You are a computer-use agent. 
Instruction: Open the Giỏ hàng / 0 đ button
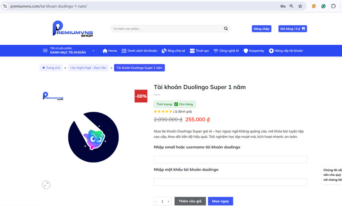tap(292, 29)
